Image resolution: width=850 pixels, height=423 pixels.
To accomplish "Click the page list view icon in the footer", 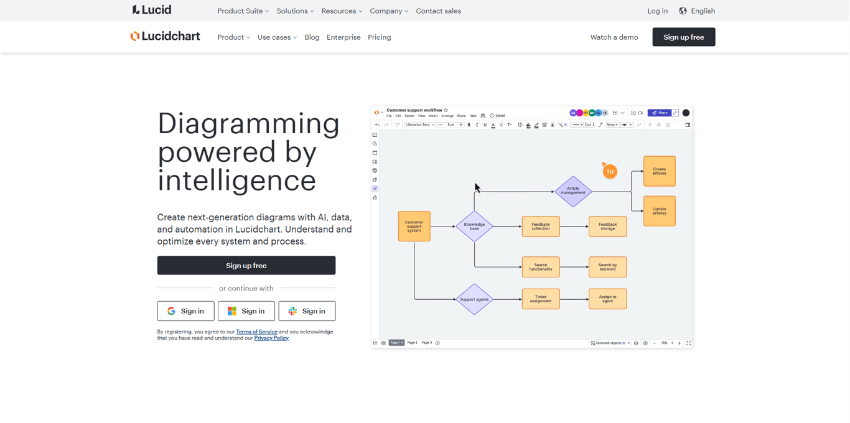I will [375, 343].
